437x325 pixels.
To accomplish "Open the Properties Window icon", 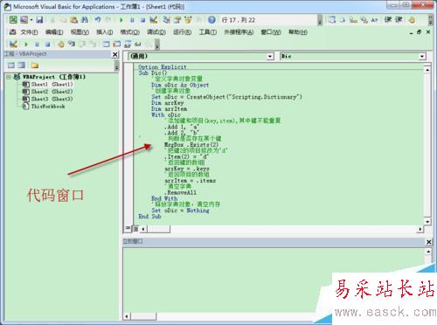I will tap(177, 20).
